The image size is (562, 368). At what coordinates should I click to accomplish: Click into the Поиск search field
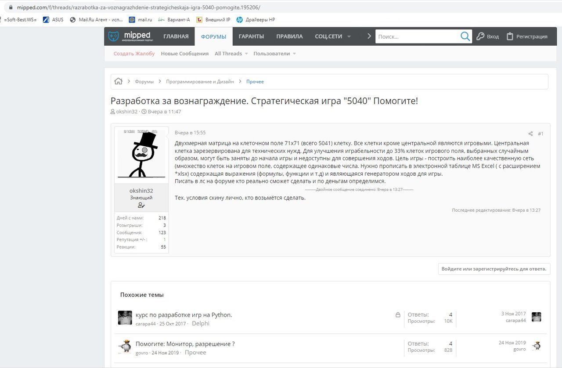coord(417,36)
